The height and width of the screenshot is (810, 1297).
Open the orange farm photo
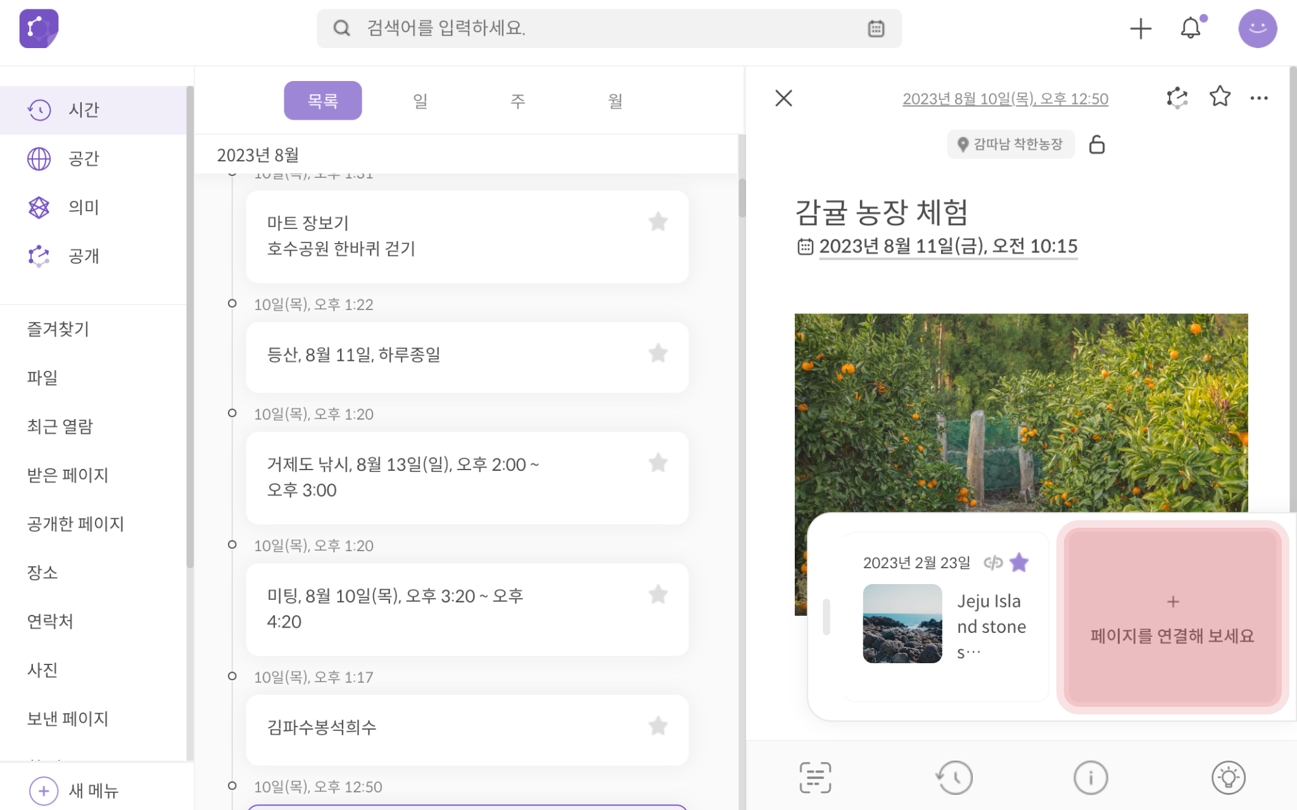point(1021,413)
